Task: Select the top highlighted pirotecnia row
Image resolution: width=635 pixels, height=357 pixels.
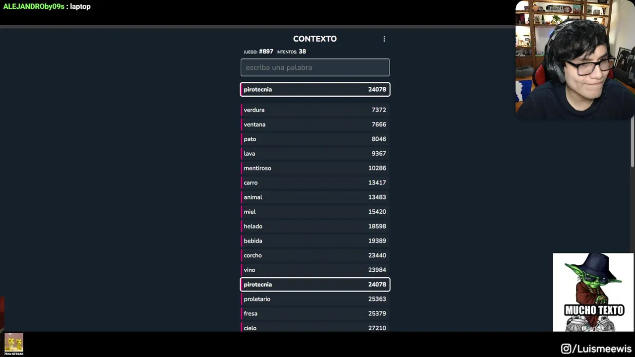Action: (x=315, y=90)
